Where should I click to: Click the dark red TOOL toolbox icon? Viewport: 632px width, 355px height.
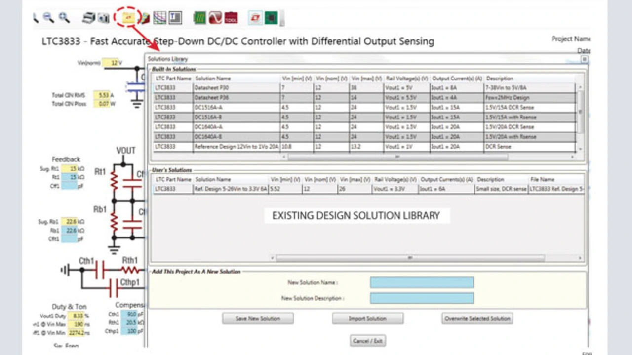click(x=231, y=18)
